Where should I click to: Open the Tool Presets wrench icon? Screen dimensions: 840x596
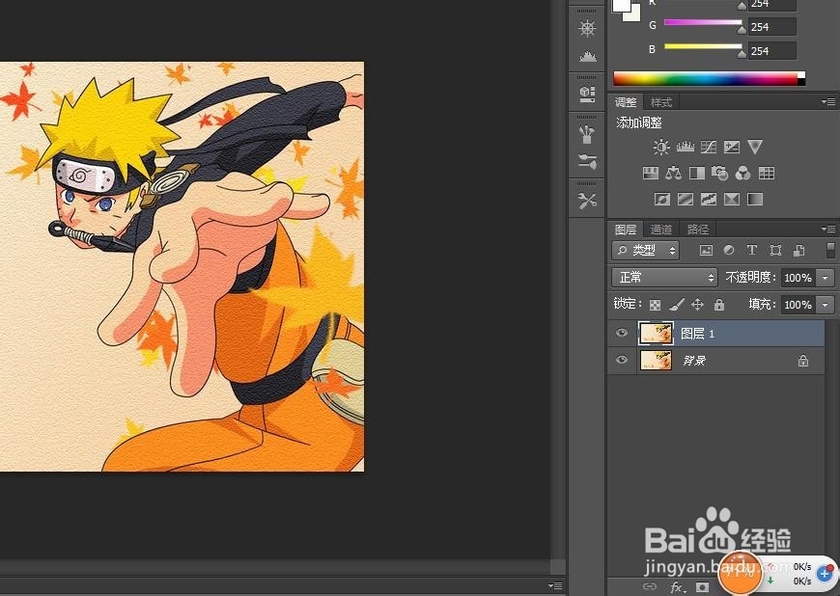point(587,202)
